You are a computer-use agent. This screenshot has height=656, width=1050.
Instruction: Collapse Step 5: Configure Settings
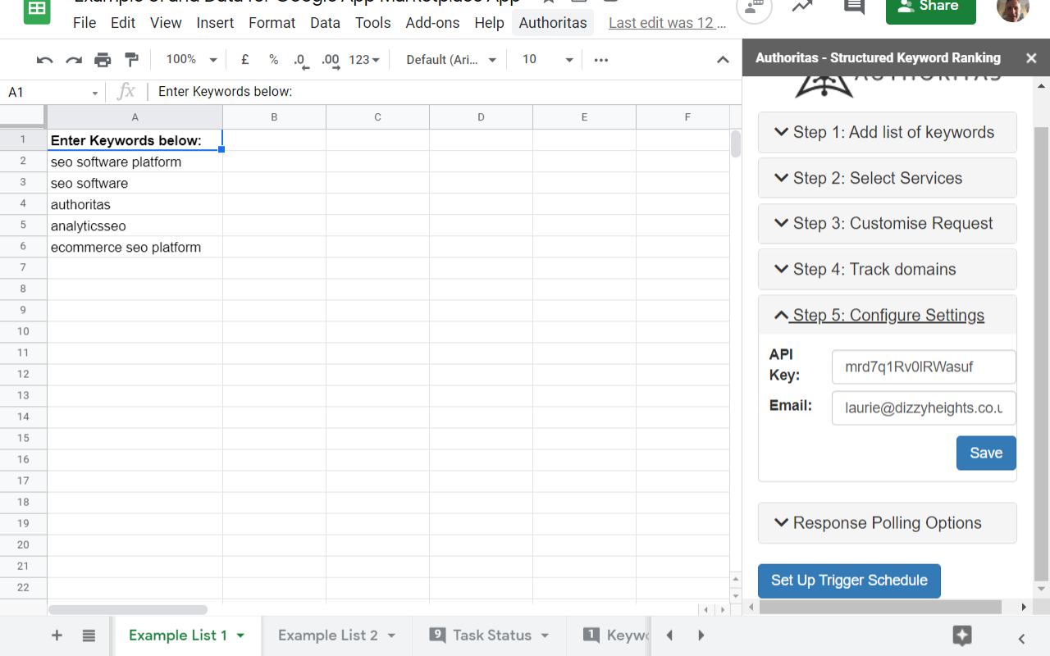click(x=888, y=315)
